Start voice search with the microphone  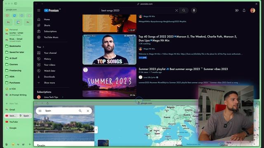pos(194,10)
